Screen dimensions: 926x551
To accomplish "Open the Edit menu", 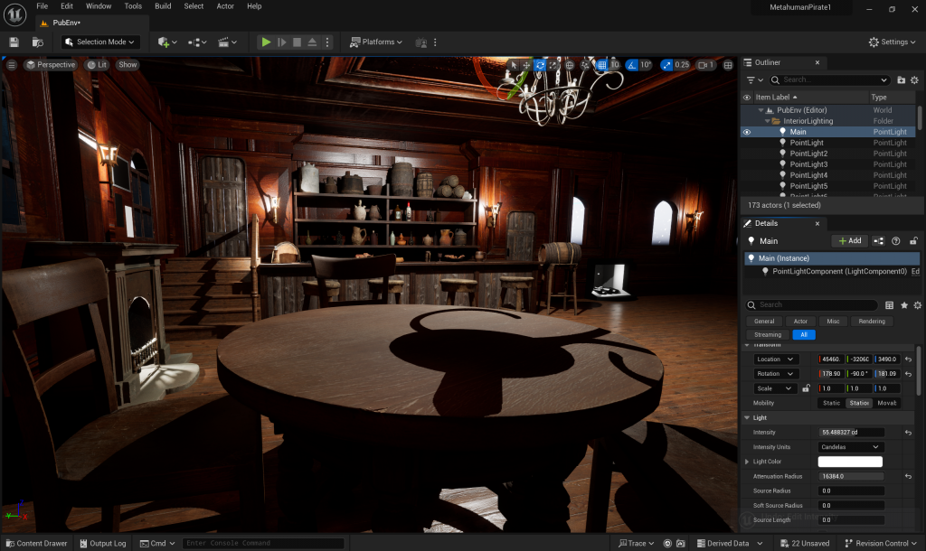I will (67, 6).
